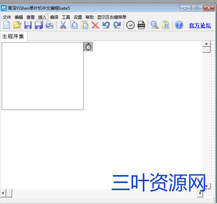Viewport: 217px width, 204px height.
Task: Minimize the YiShen window
Action: pyautogui.click(x=185, y=8)
